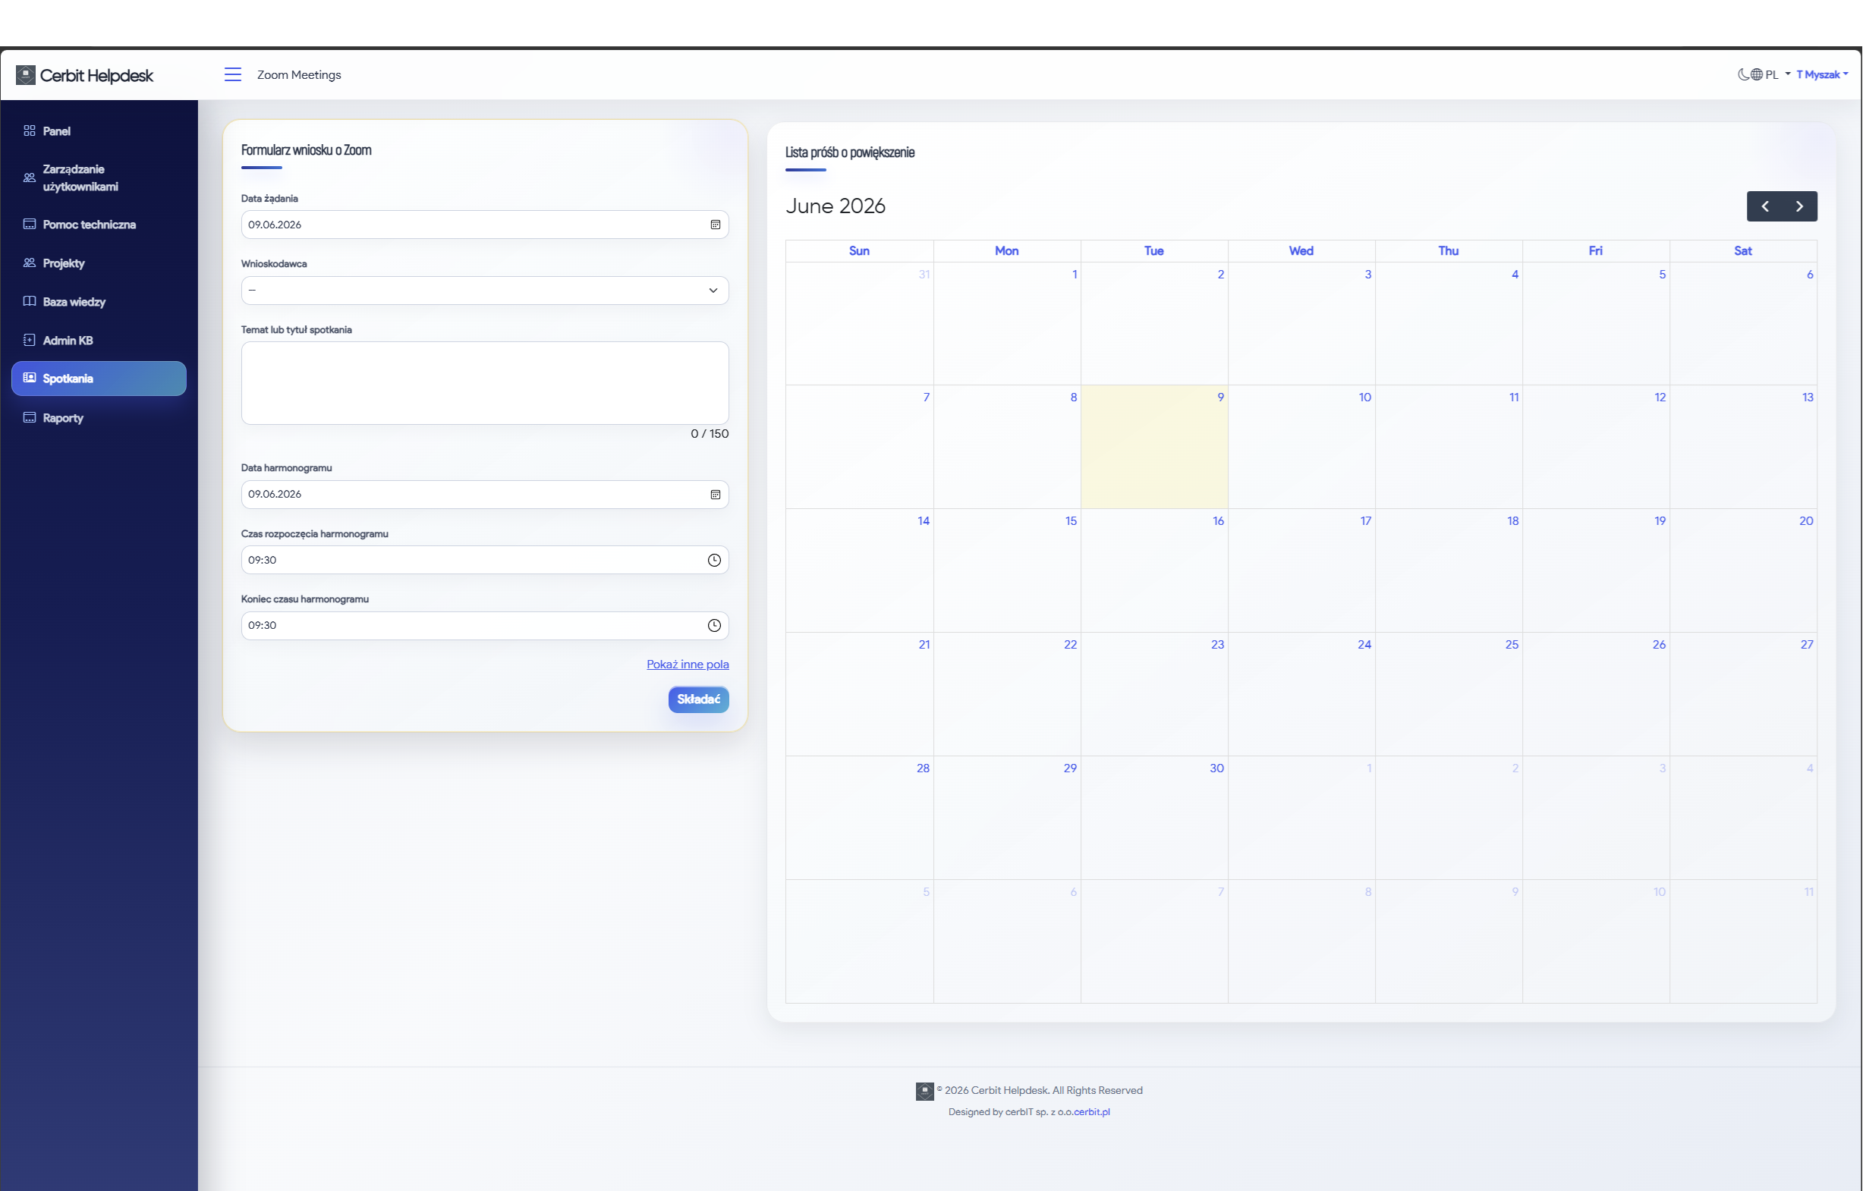1863x1191 pixels.
Task: Click the Pomoc techniczna sidebar icon
Action: [30, 225]
